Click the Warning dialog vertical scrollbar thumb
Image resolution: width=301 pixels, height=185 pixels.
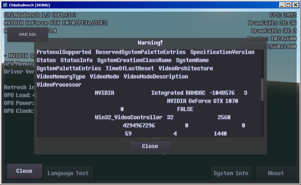(262, 89)
